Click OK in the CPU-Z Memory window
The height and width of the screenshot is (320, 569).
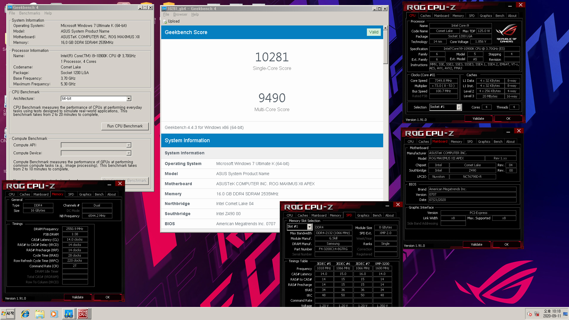pyautogui.click(x=108, y=297)
